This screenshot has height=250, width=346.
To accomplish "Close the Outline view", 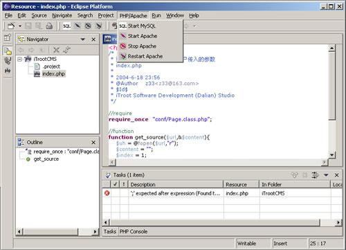I will (93, 143).
